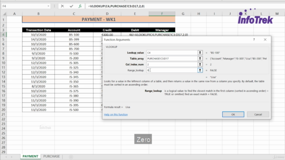Click the previous sheet navigation arrow
This screenshot has width=285, height=160.
pyautogui.click(x=6, y=157)
